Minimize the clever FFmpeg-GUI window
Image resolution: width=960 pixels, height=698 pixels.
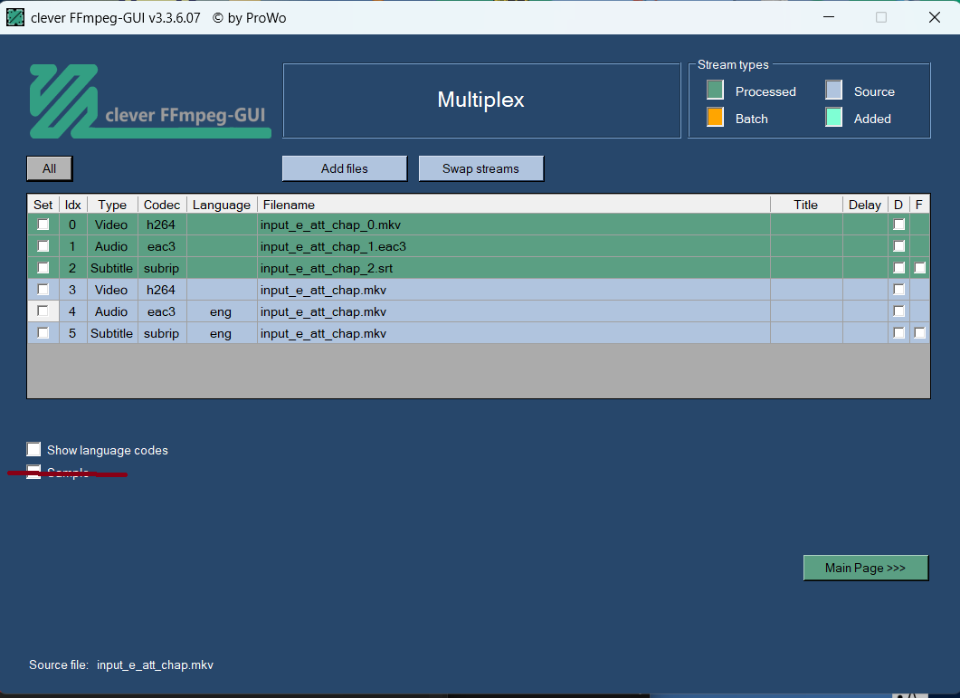click(x=829, y=17)
